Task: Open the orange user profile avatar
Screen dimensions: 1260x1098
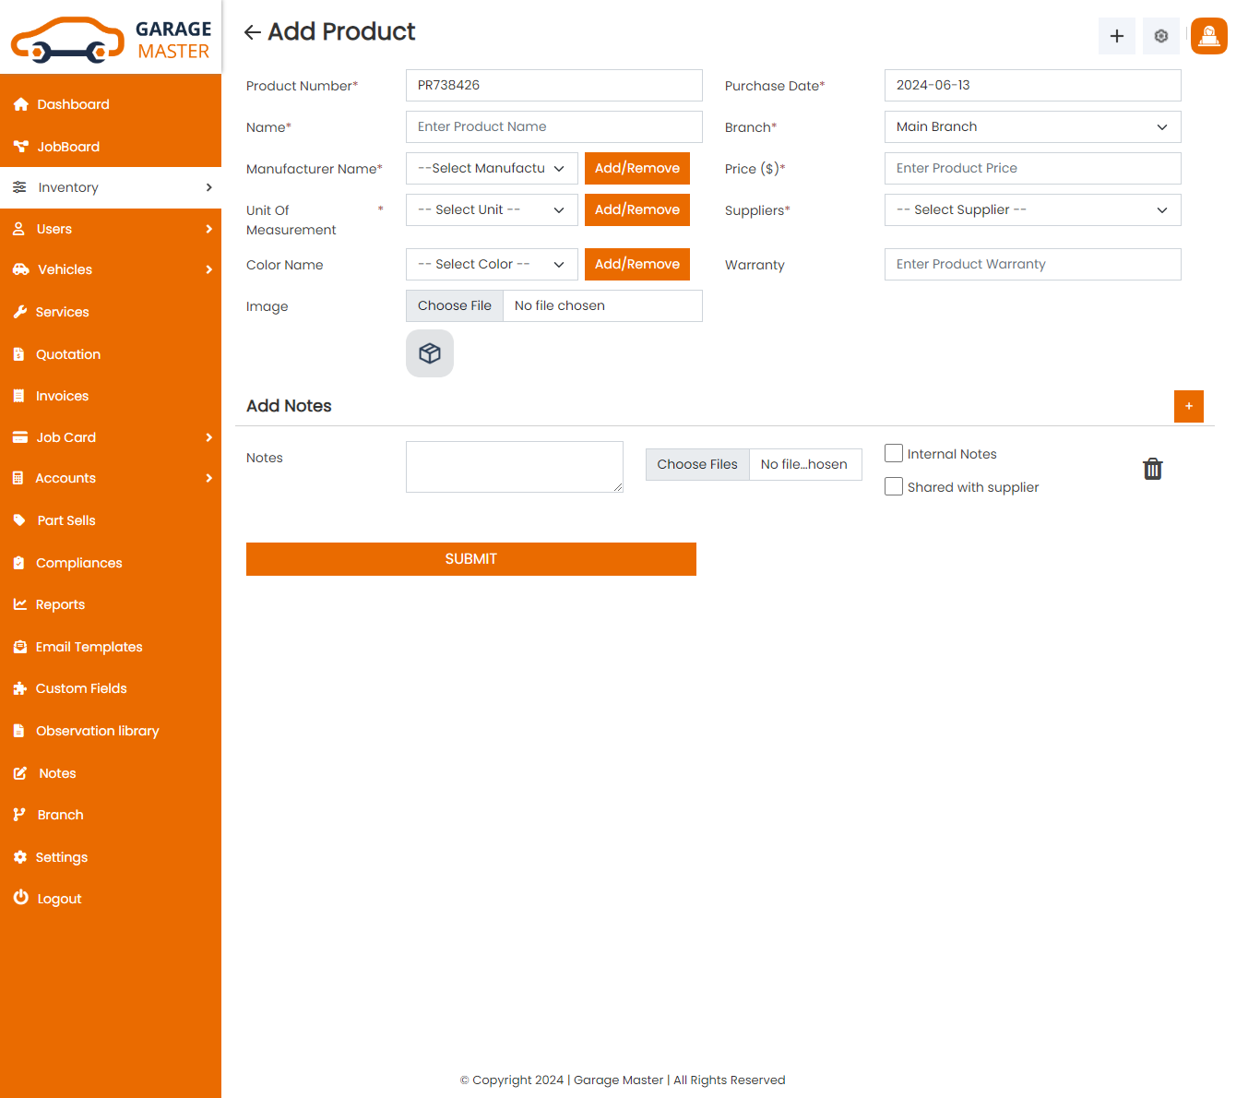Action: [1208, 36]
